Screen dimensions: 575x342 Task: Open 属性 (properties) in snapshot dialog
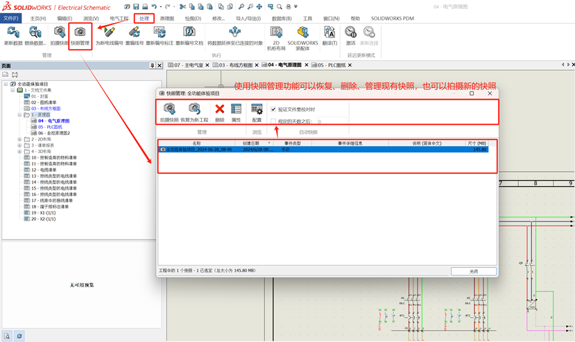(236, 112)
